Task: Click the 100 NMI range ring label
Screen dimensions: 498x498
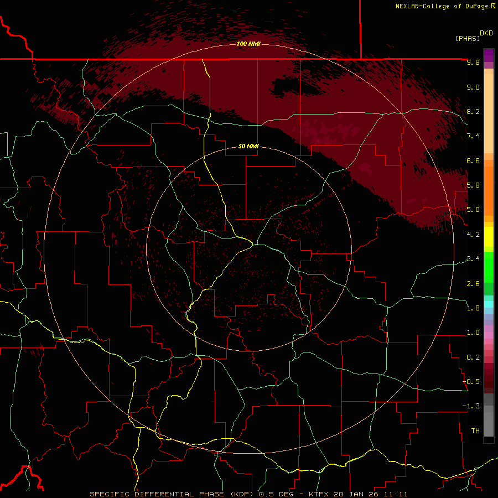Action: (x=248, y=44)
